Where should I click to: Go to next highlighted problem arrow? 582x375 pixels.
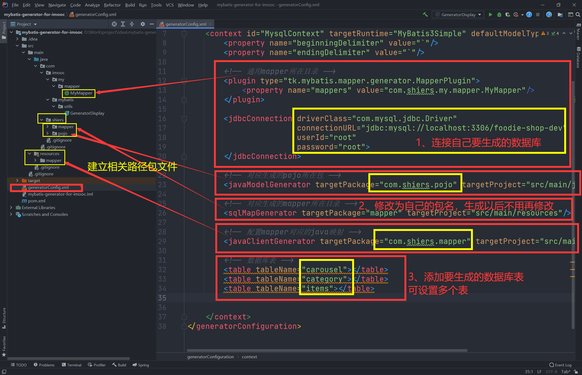click(571, 33)
